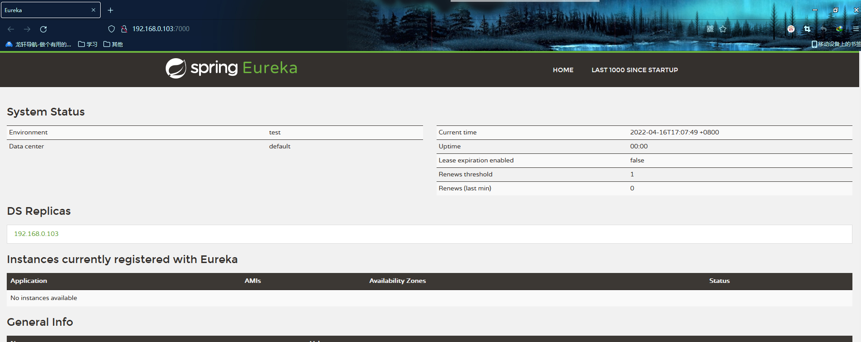Click the Application column header
This screenshot has width=861, height=342.
(x=28, y=281)
